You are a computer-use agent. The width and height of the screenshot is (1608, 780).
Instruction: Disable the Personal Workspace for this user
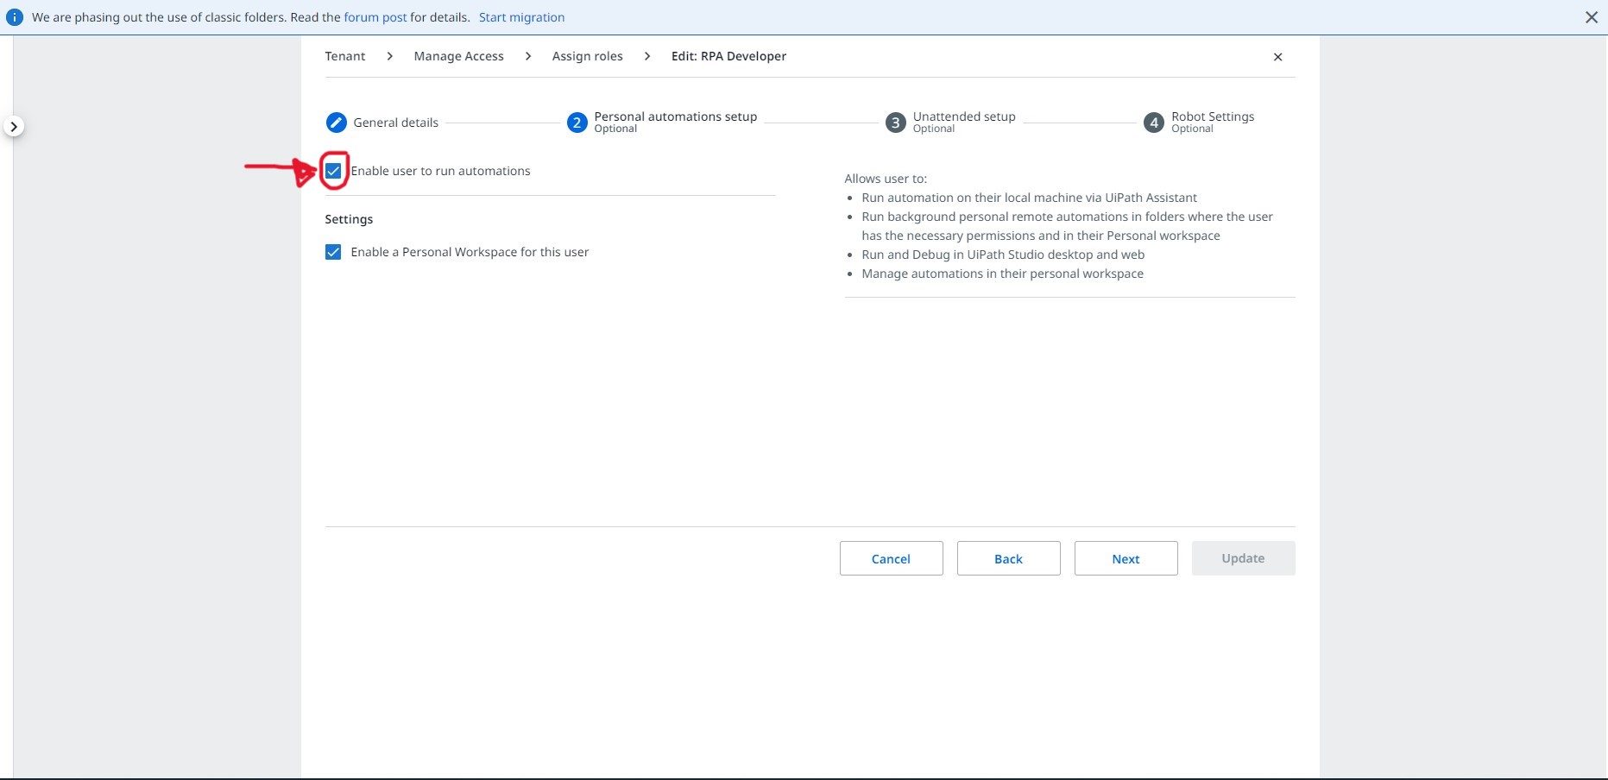coord(333,252)
